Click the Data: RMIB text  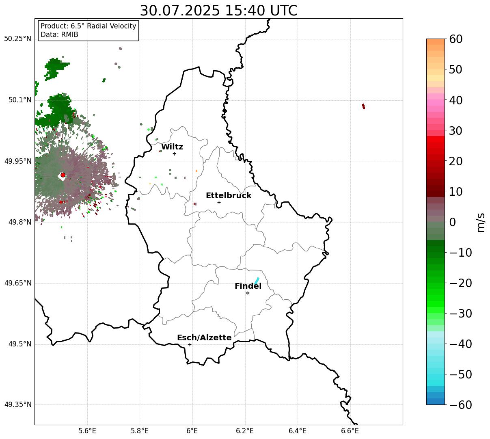click(59, 35)
